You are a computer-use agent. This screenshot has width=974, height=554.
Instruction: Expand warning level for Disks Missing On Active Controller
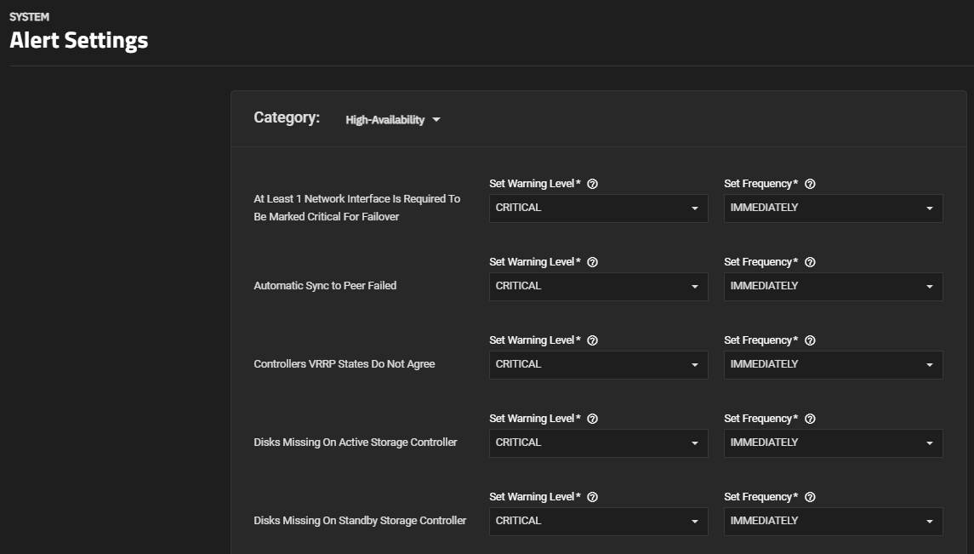click(x=598, y=443)
